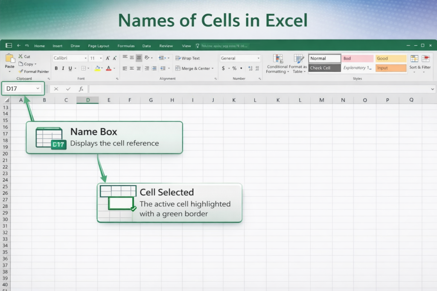
Task: Open the Name Box dropdown arrow
Action: [x=38, y=89]
